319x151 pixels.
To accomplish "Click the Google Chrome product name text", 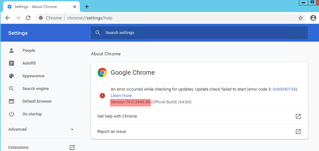I will tap(133, 72).
